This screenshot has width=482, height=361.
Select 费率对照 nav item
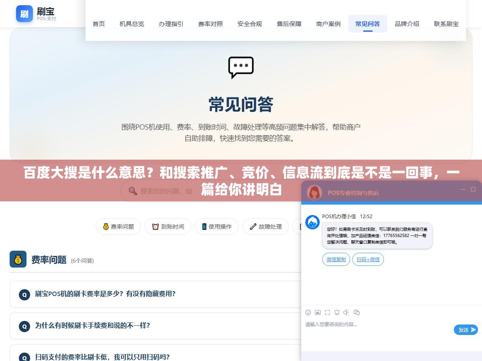point(210,24)
